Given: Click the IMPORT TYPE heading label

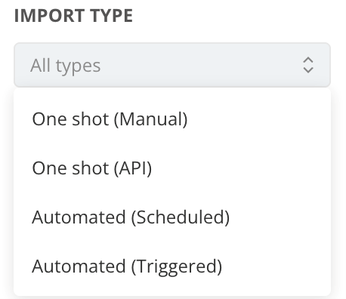Looking at the screenshot, I should [x=73, y=16].
